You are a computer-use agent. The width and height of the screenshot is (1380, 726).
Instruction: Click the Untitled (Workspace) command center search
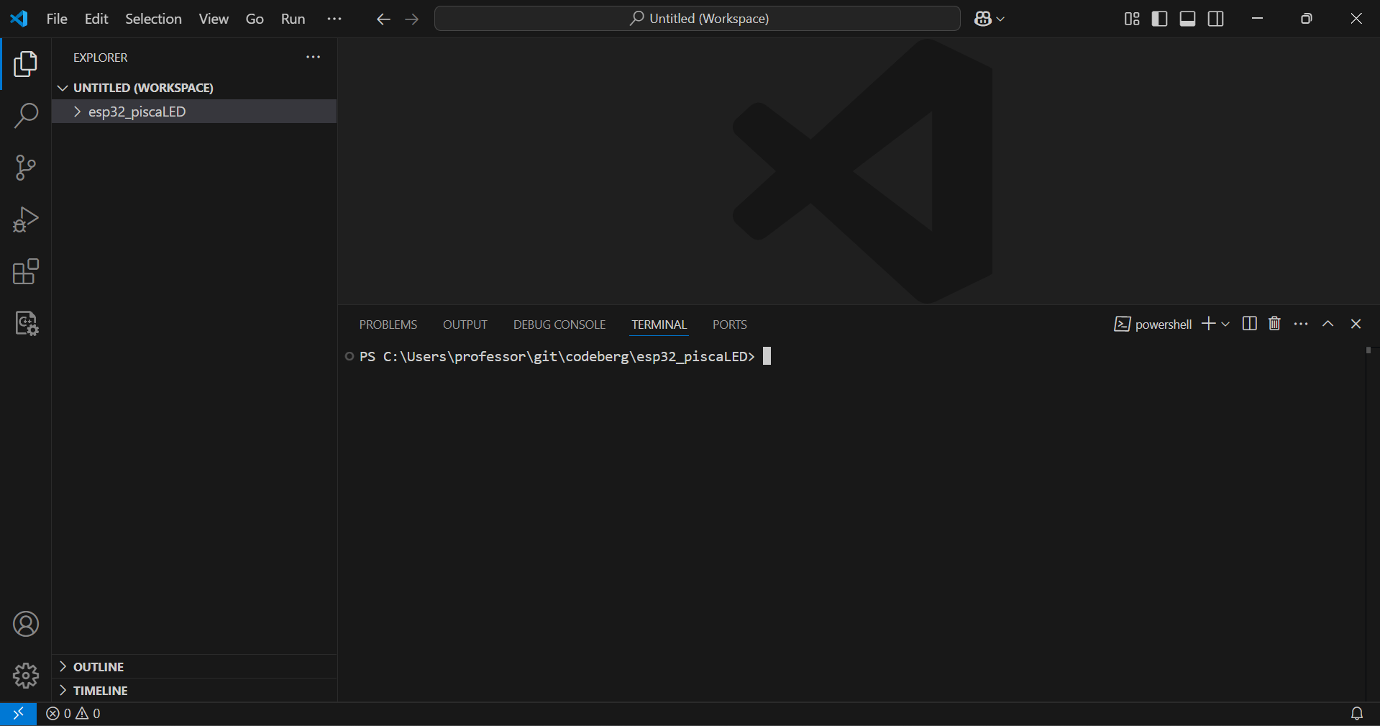(698, 19)
